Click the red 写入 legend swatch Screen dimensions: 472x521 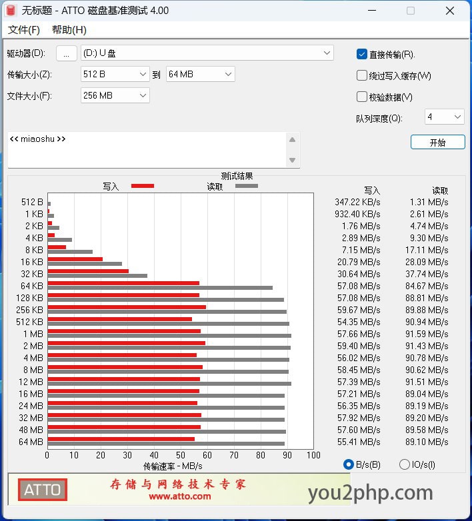[x=143, y=186]
